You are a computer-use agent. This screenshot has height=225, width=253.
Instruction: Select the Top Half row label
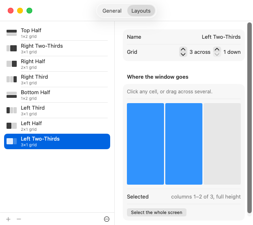tap(31, 30)
